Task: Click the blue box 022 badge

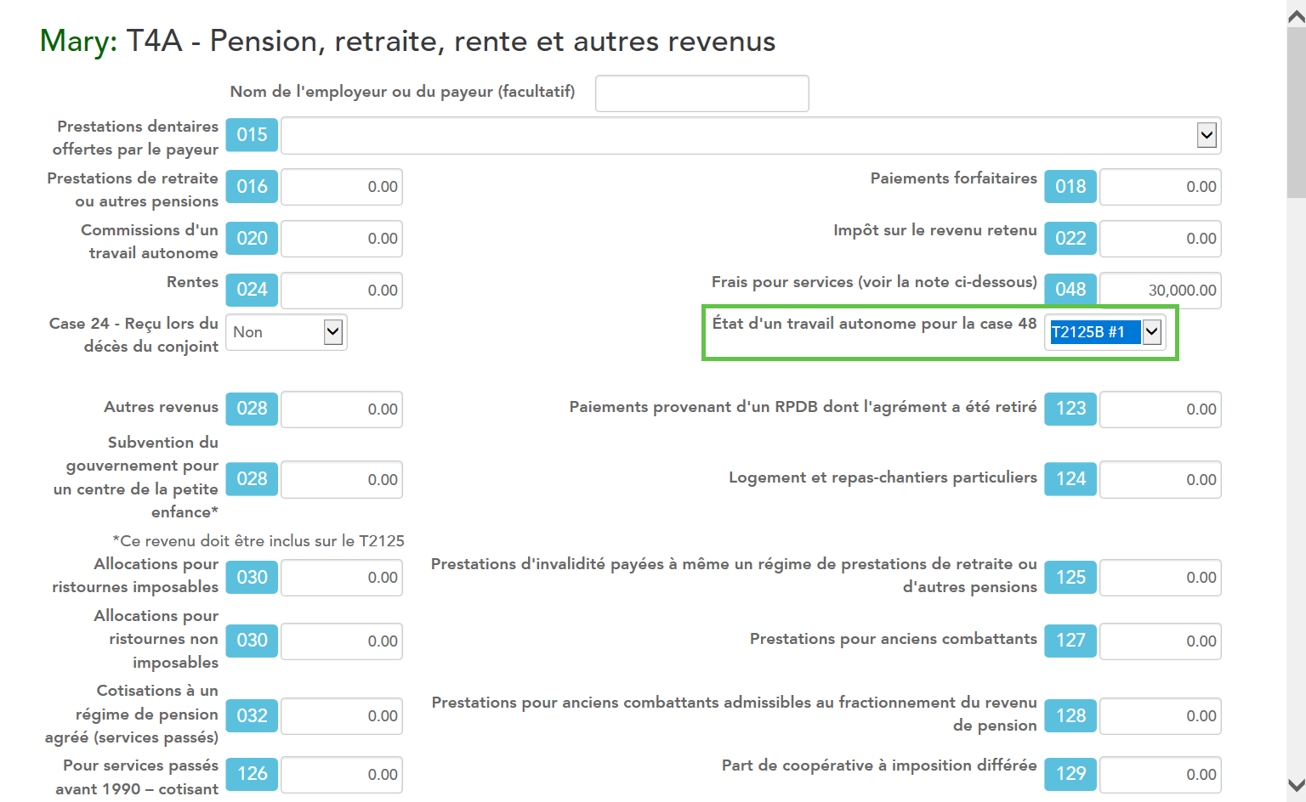Action: pos(1070,239)
